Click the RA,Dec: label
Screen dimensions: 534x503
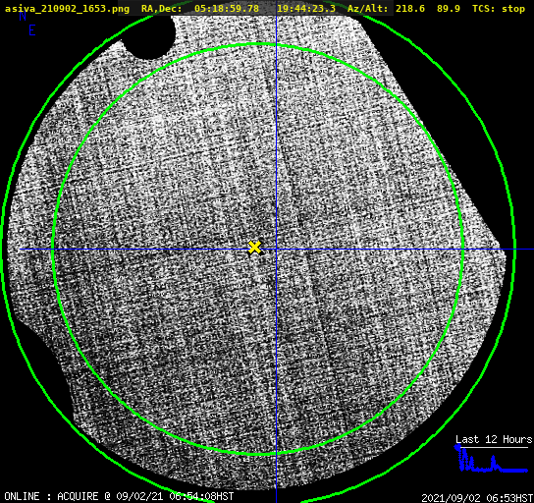[162, 9]
